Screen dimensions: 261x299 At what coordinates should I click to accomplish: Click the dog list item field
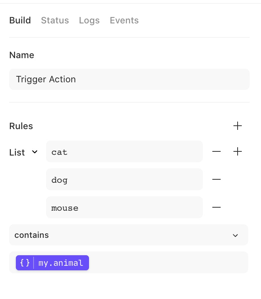coord(124,180)
